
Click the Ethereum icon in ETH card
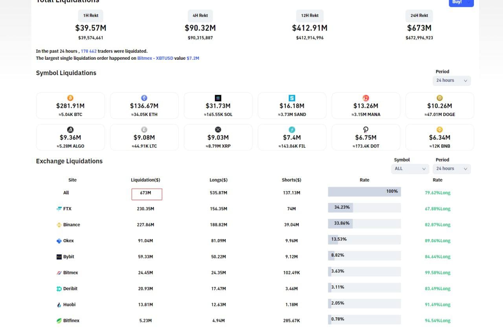(x=144, y=98)
